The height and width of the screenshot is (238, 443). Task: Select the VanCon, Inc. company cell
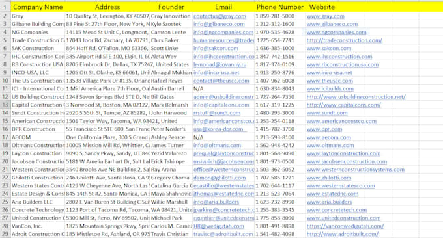[38, 226]
